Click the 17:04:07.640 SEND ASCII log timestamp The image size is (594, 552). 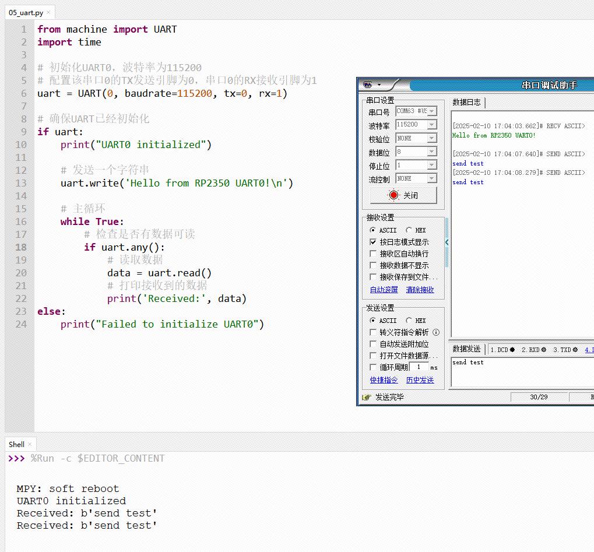click(519, 154)
